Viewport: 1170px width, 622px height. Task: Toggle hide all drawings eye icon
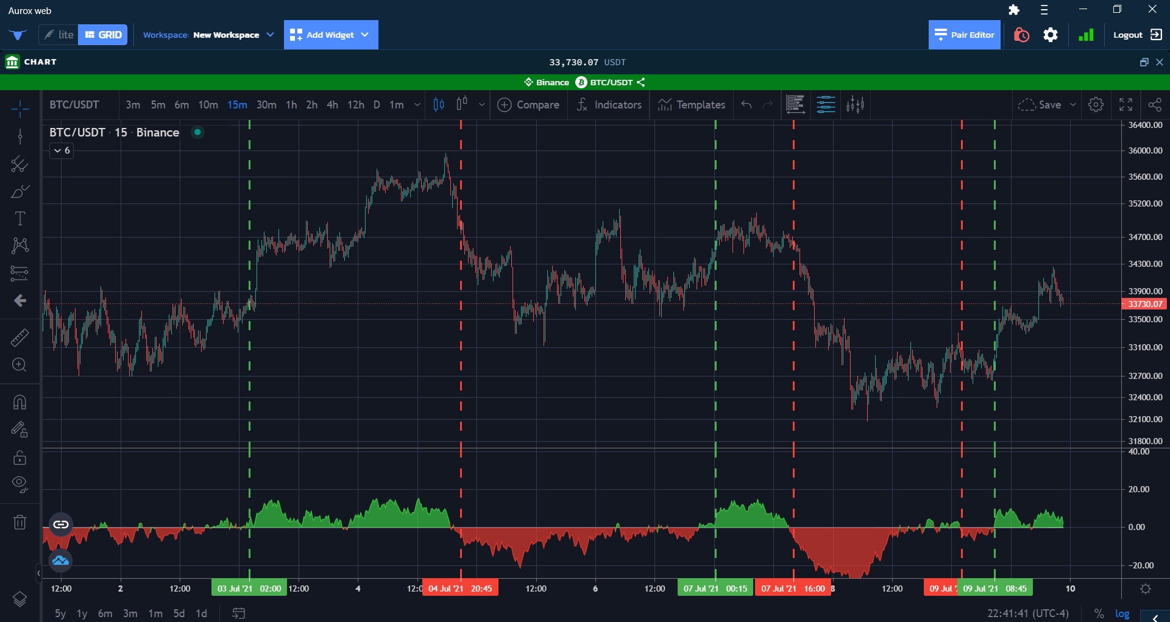(x=19, y=484)
